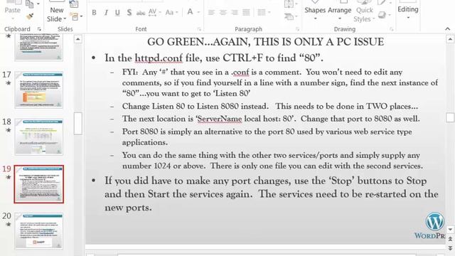This screenshot has height=256, width=455.
Task: Click the slide area scrollbar handle
Action: pos(450,117)
